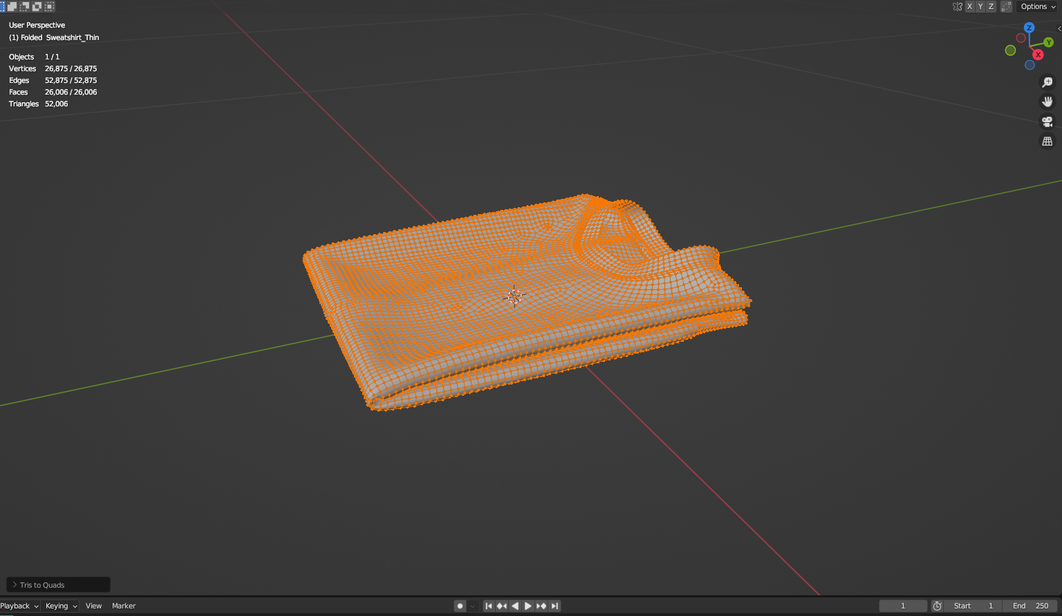
Task: Pick the 'Intersect existing selection' mode icon
Action: click(49, 6)
